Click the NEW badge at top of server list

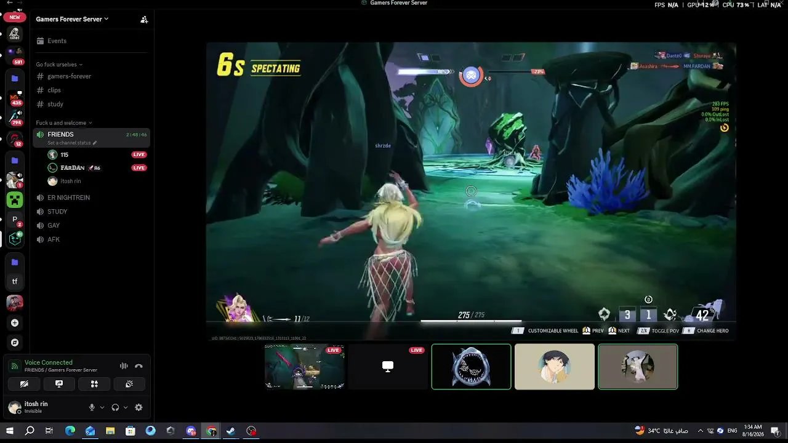click(x=15, y=17)
